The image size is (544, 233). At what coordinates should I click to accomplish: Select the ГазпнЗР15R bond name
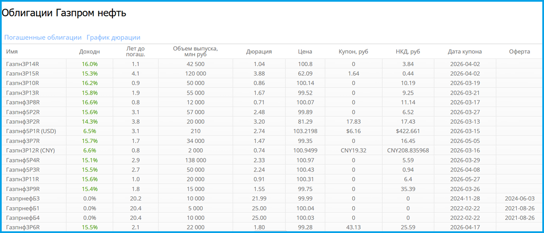pyautogui.click(x=23, y=73)
